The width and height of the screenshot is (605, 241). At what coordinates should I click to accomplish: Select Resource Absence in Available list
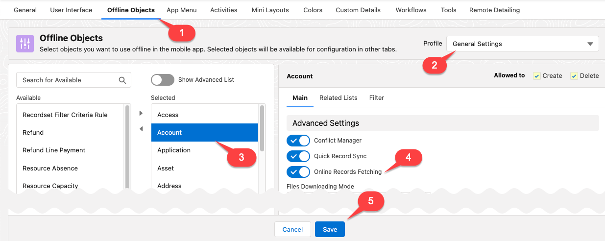pos(71,168)
